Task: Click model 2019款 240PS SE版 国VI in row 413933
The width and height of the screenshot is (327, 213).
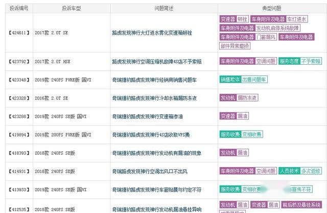Action: click(60, 190)
